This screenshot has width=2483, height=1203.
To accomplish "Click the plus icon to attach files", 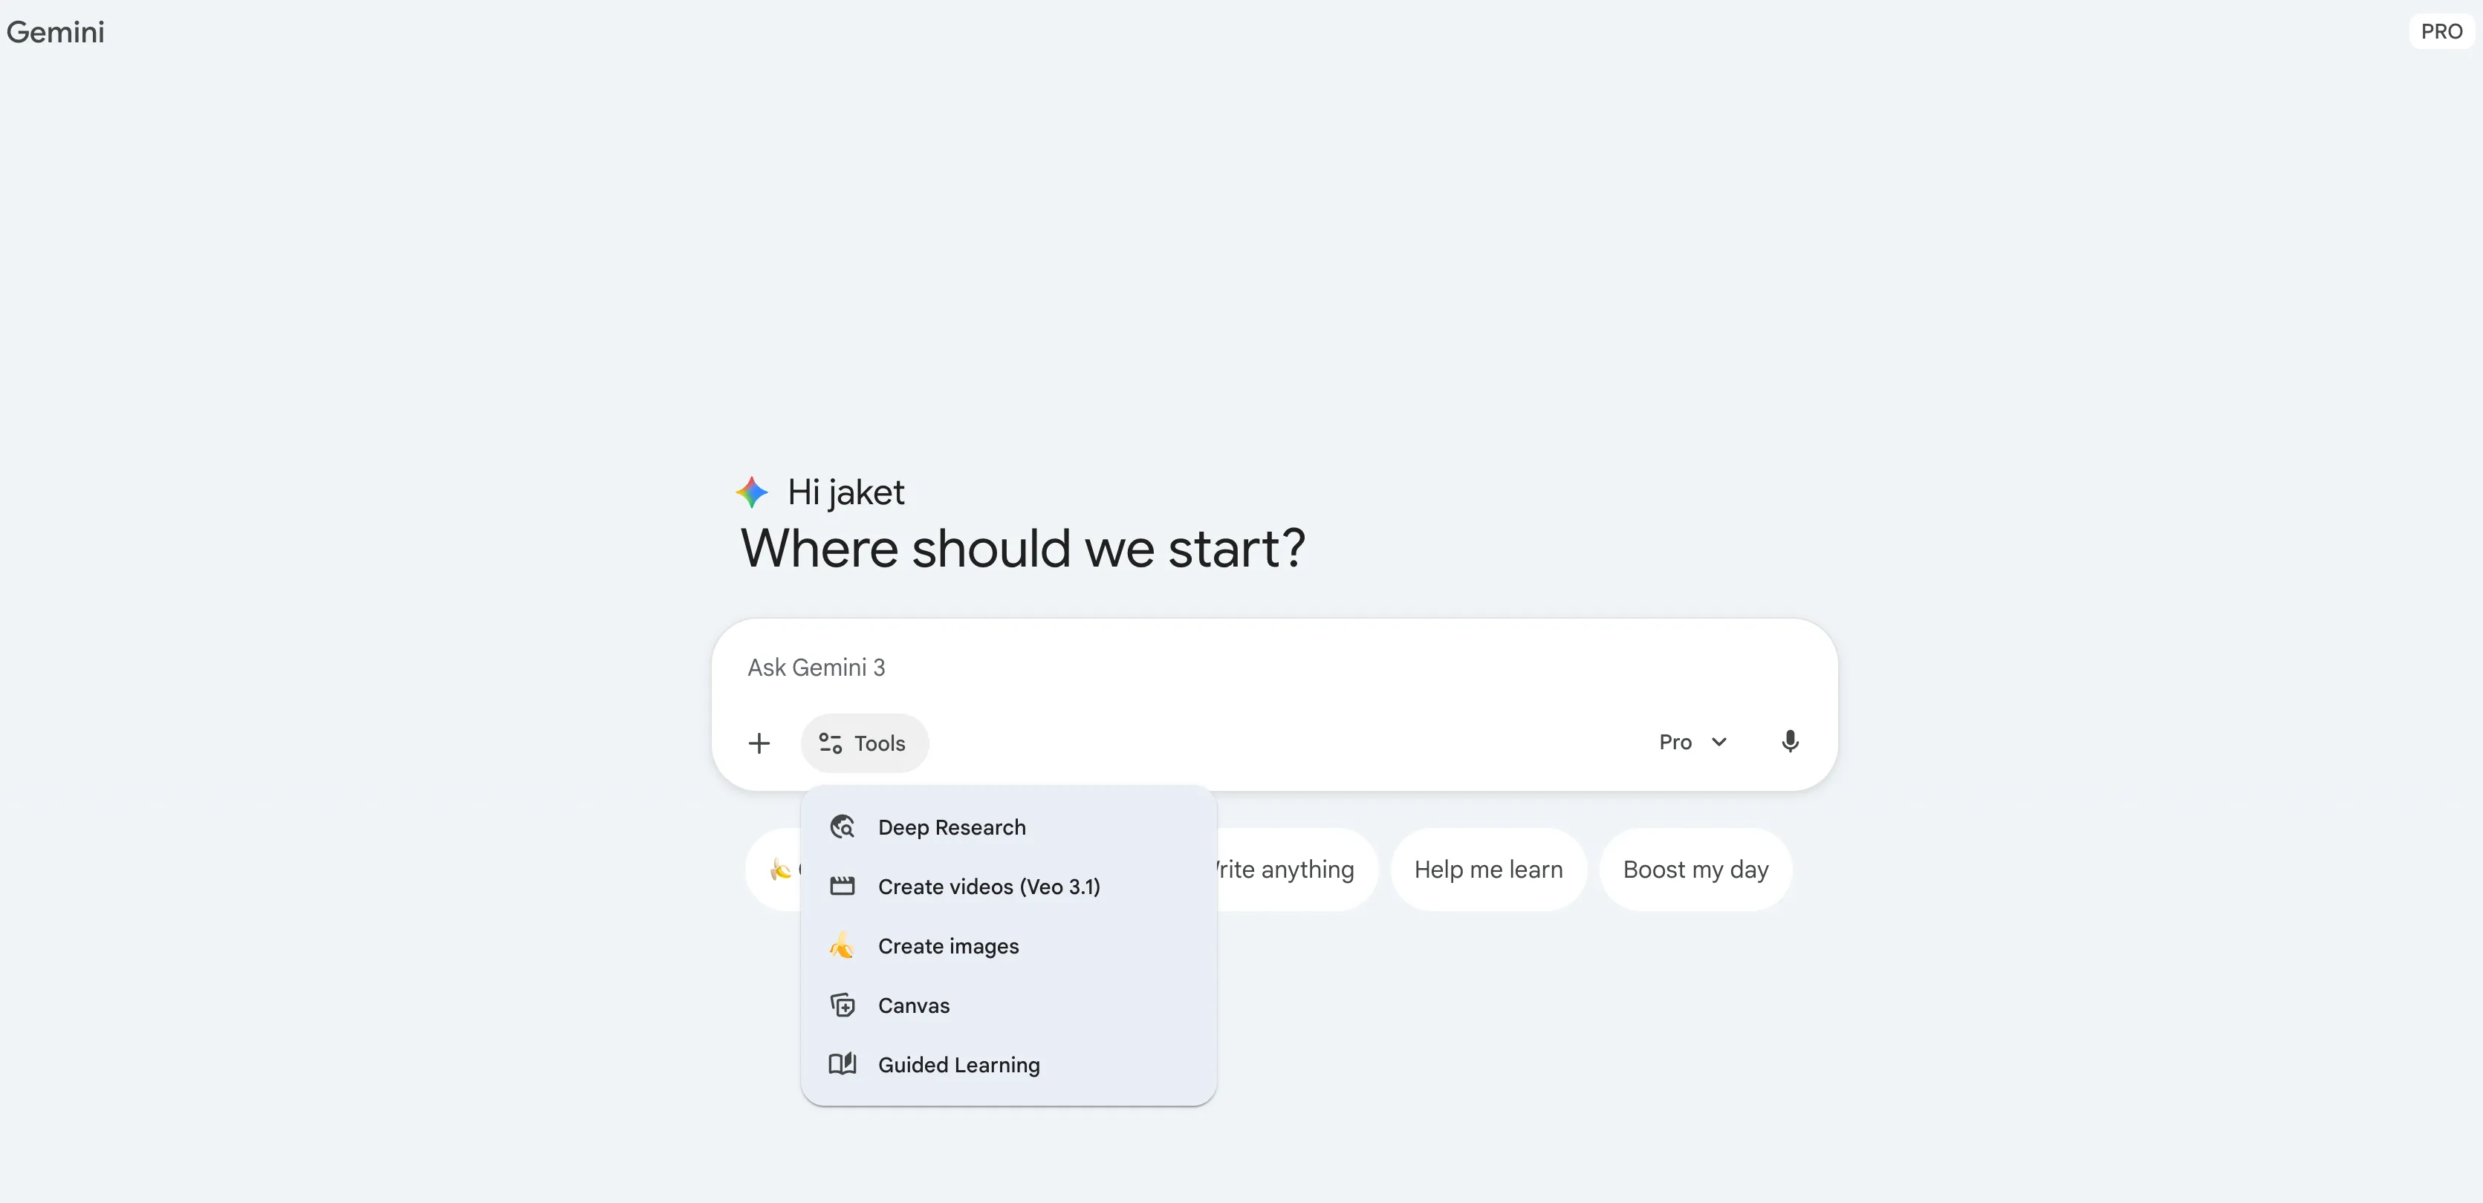I will point(759,743).
